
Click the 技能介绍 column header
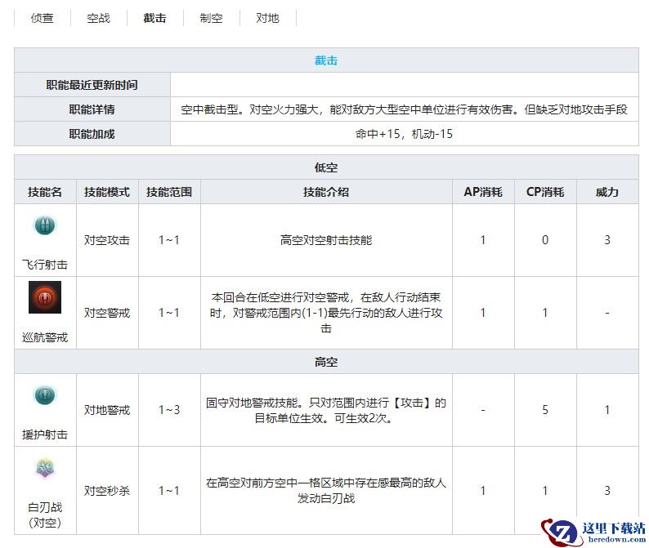click(x=326, y=192)
